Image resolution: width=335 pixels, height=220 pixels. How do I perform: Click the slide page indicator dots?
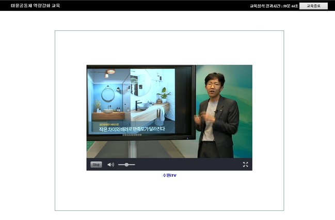(132, 135)
